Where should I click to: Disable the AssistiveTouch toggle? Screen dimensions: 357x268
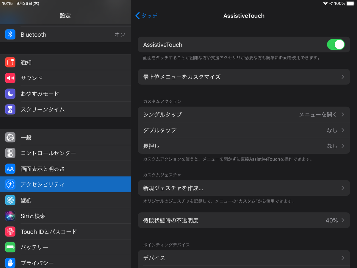pos(336,44)
